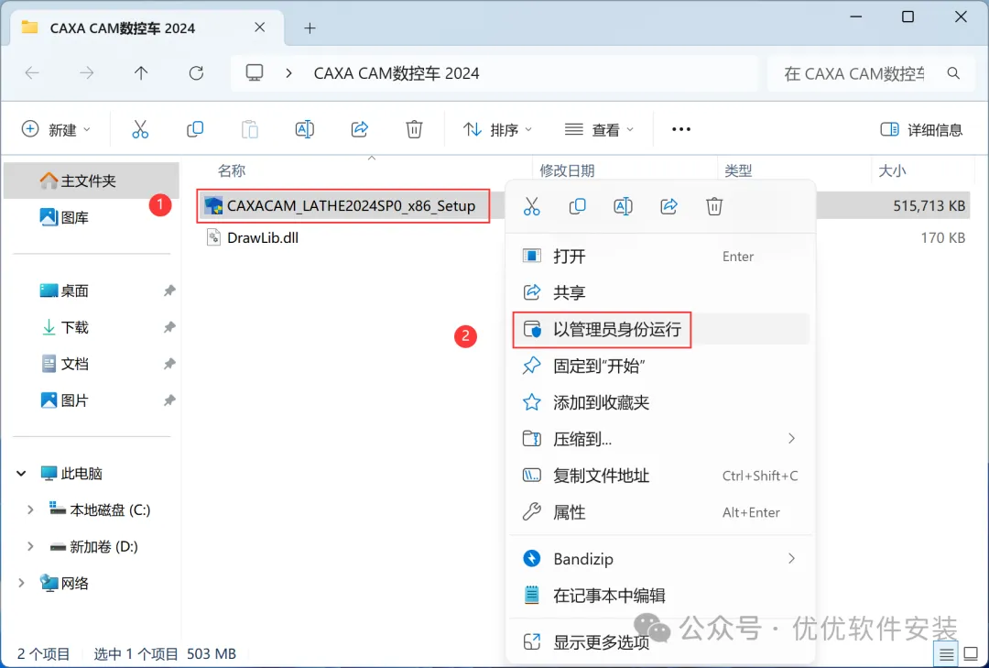The width and height of the screenshot is (989, 668).
Task: Unpin 下载 using its pin icon
Action: pyautogui.click(x=169, y=328)
